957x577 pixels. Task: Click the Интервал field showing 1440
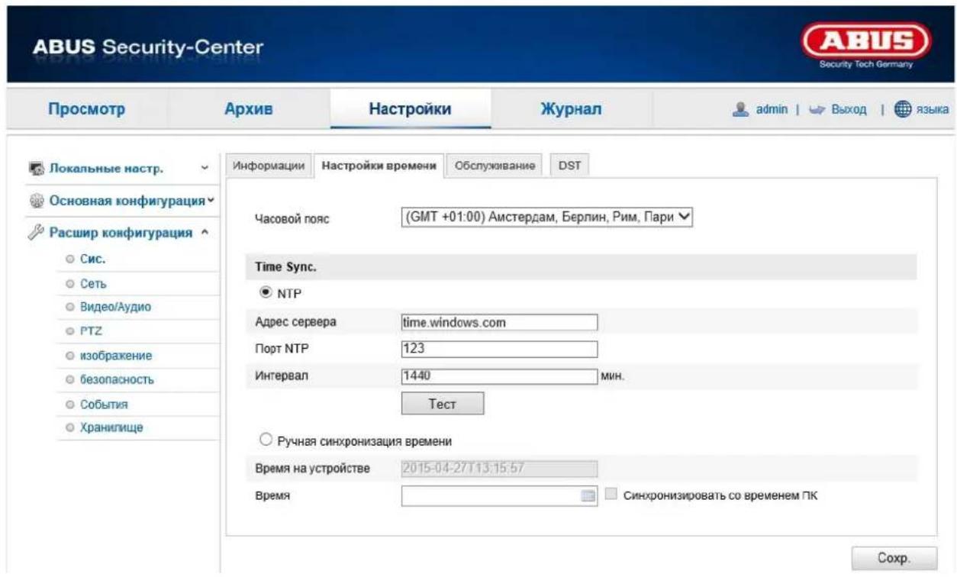tap(499, 376)
